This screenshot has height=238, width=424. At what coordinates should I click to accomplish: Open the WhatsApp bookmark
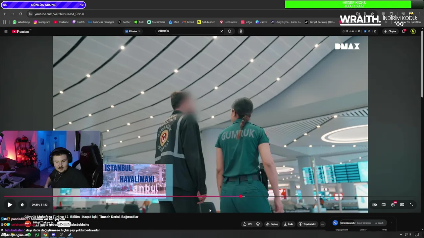21,22
